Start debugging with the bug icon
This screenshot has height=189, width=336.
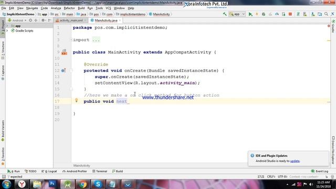click(x=264, y=14)
